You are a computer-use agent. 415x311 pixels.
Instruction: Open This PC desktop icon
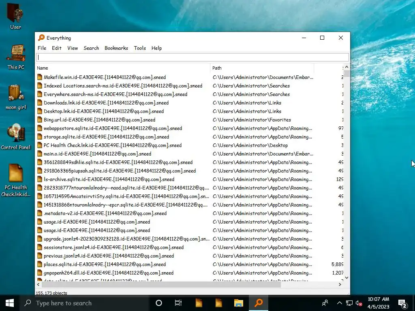[x=16, y=57]
